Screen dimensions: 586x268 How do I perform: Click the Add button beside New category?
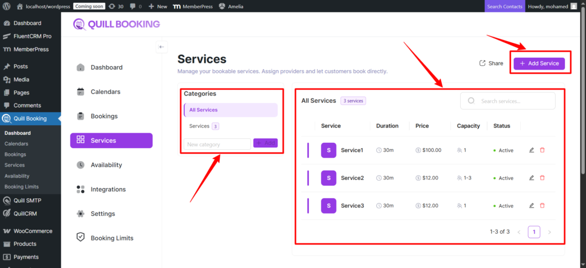click(265, 143)
